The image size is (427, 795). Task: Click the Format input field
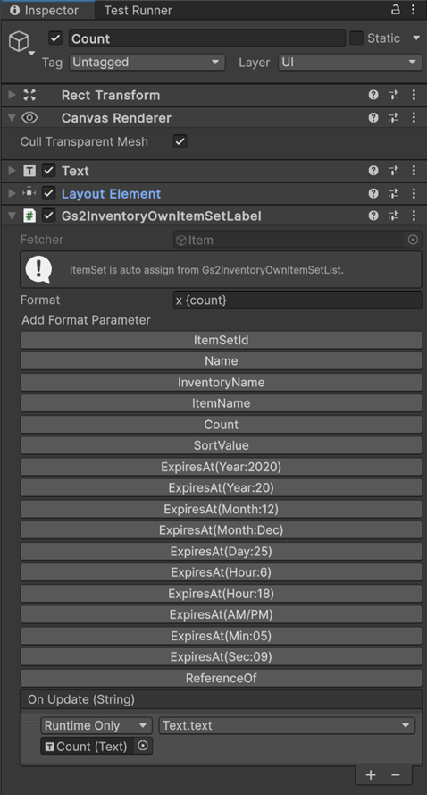tap(297, 300)
